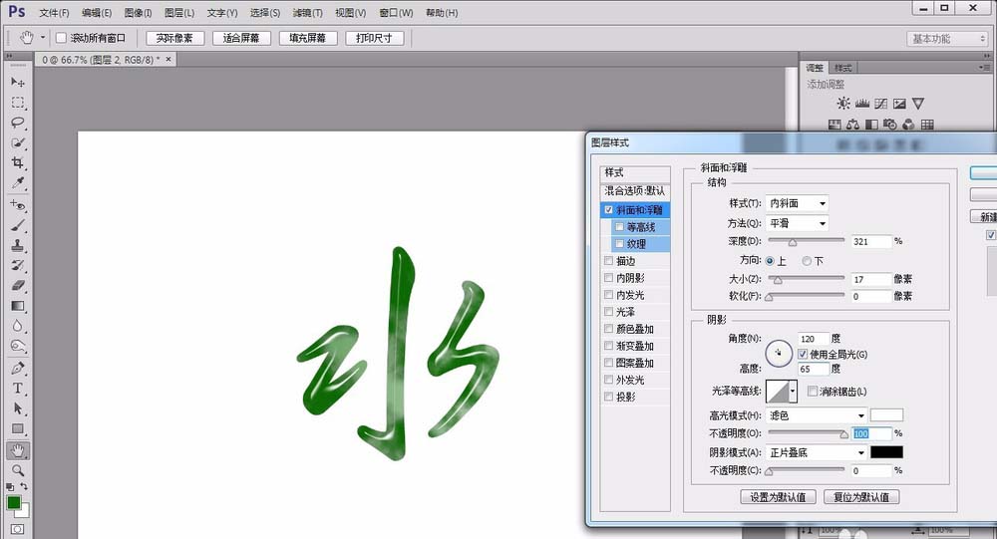Click 填充屏幕 button
This screenshot has width=997, height=539.
coord(308,38)
